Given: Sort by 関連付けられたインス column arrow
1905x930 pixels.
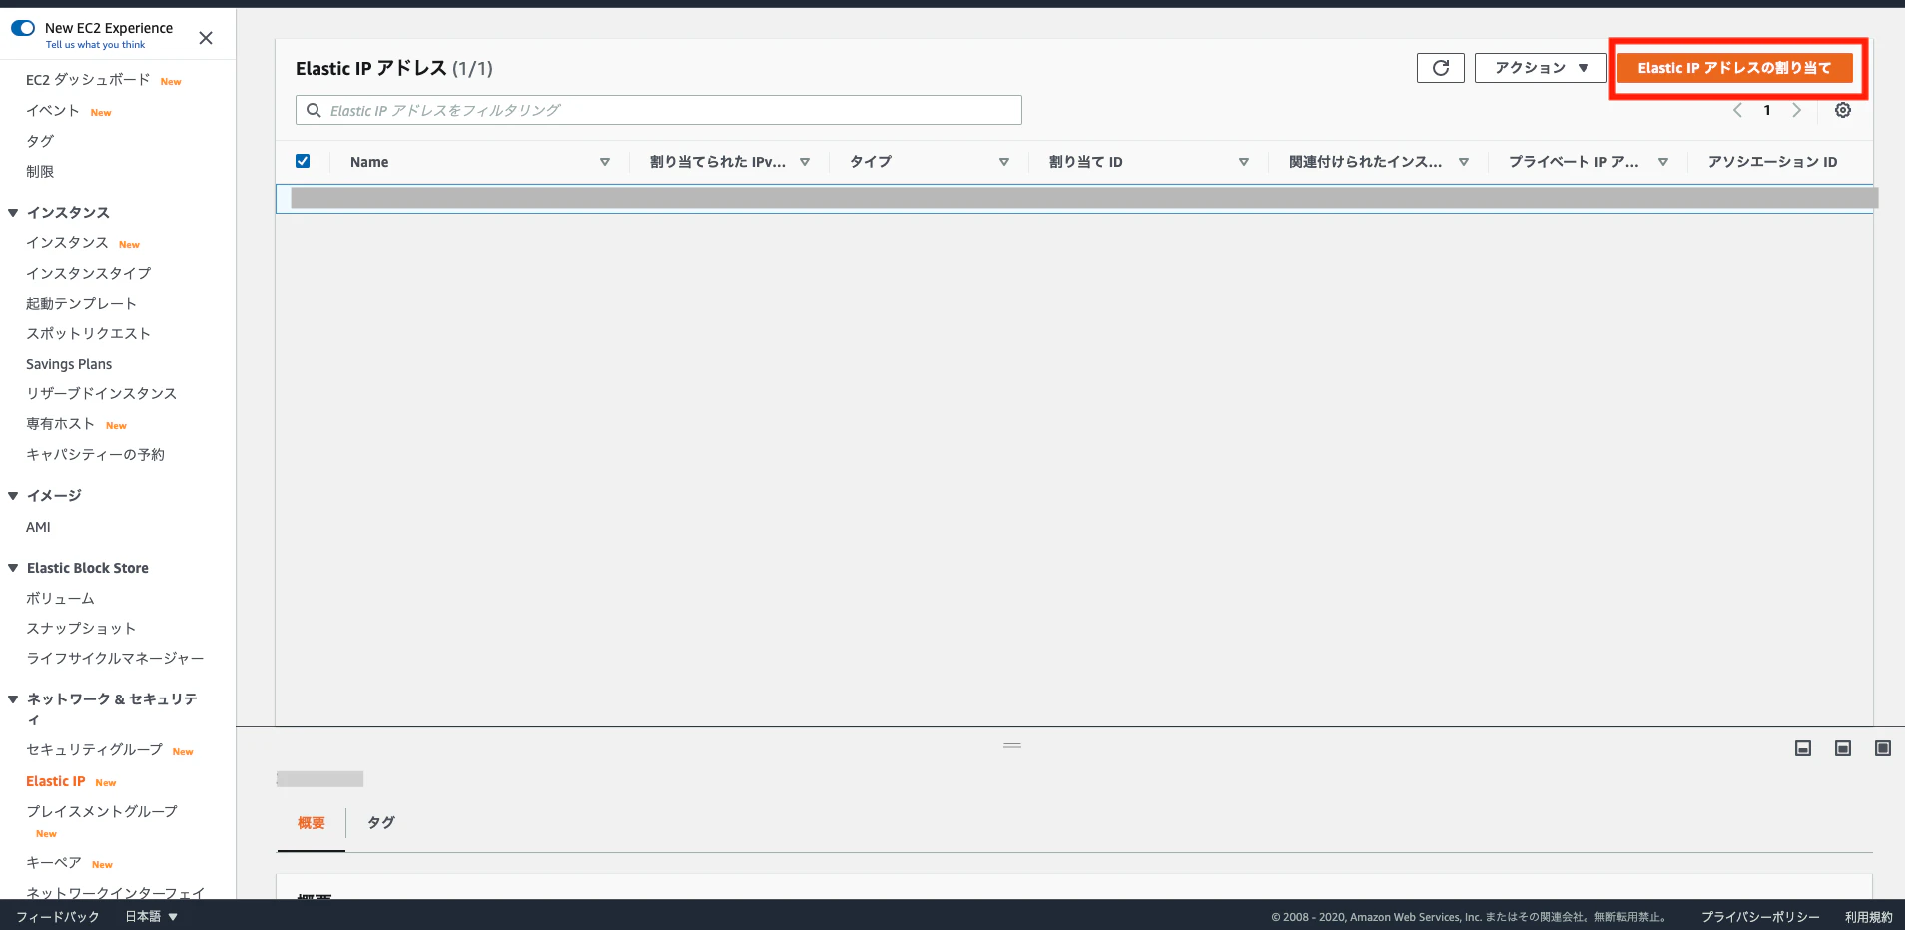Looking at the screenshot, I should [1464, 162].
